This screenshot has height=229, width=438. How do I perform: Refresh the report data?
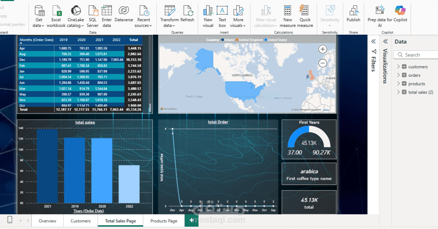tap(187, 13)
